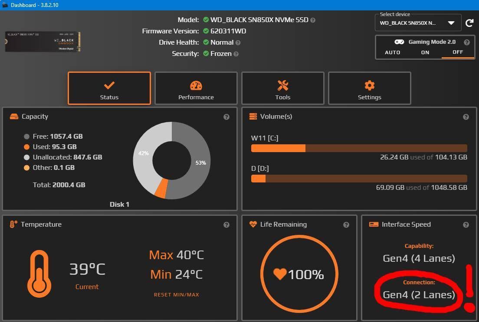Click the refresh device list icon
The height and width of the screenshot is (322, 479).
point(469,23)
